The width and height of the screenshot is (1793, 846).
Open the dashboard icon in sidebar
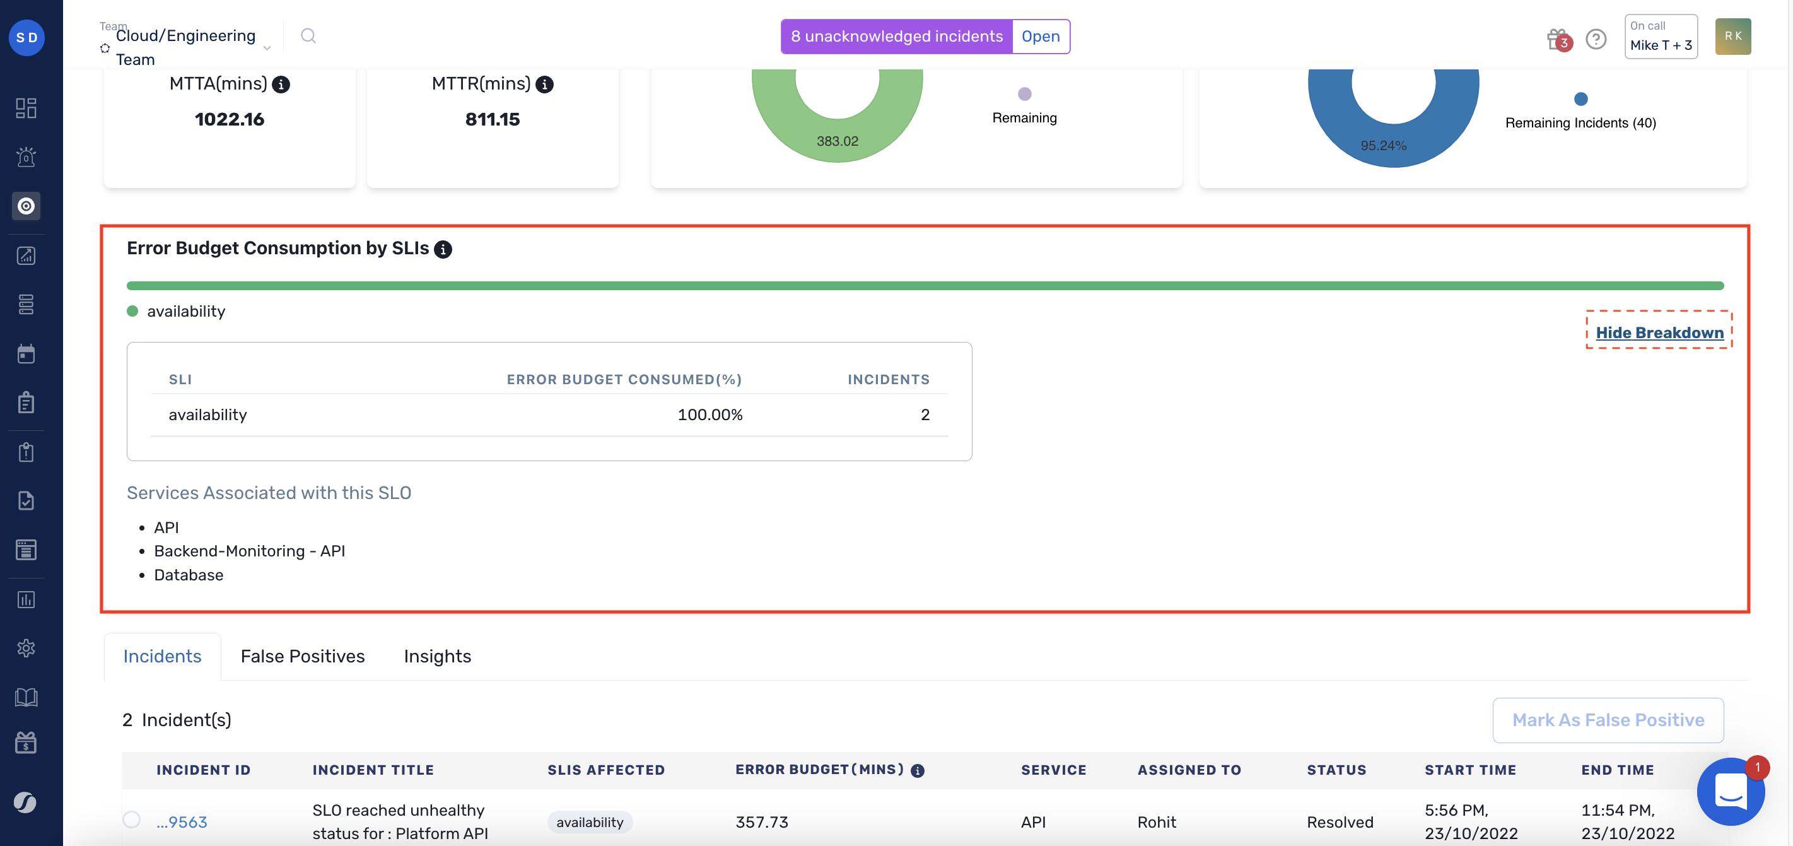pyautogui.click(x=26, y=108)
